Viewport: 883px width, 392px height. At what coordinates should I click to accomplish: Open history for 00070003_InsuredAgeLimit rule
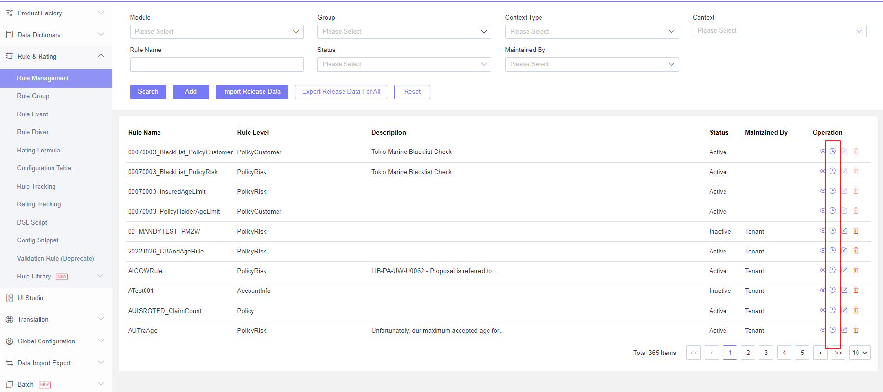832,191
